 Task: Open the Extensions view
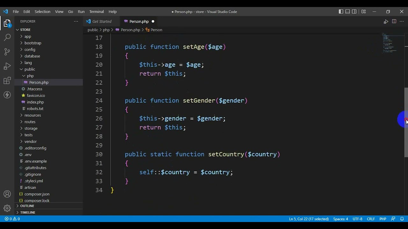point(7,81)
